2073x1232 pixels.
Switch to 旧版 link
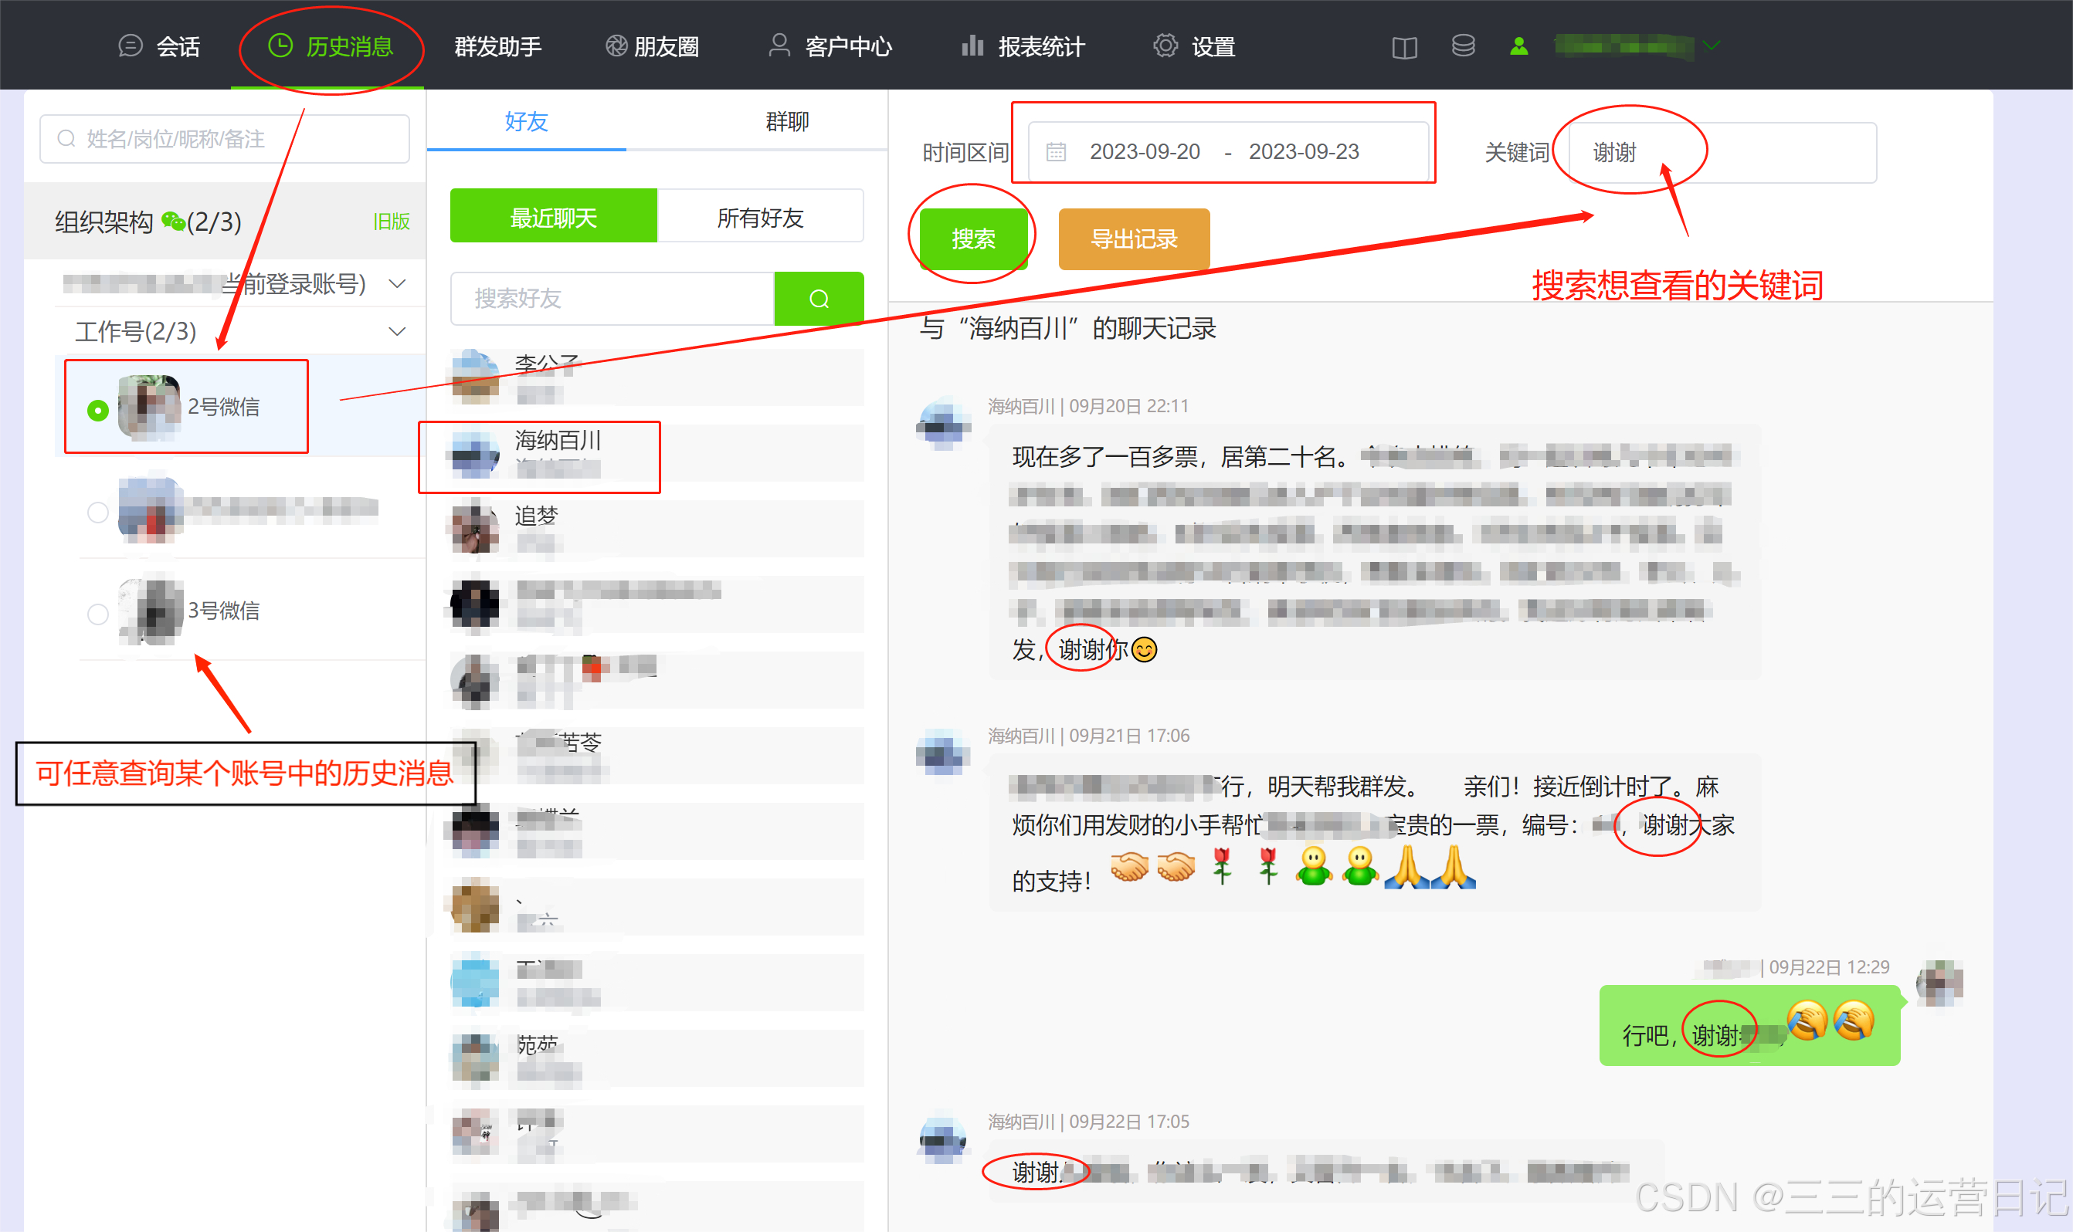click(x=391, y=222)
